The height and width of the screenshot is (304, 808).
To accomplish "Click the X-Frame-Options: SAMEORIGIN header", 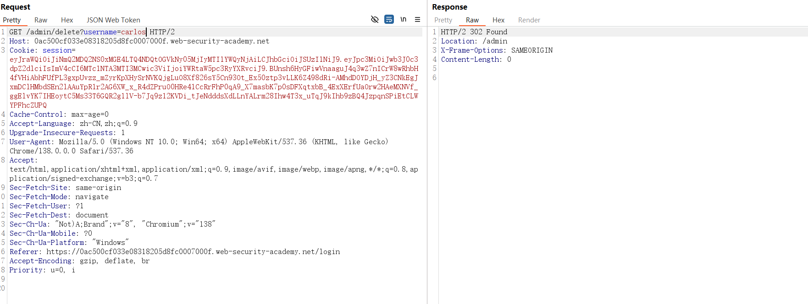I will [497, 50].
